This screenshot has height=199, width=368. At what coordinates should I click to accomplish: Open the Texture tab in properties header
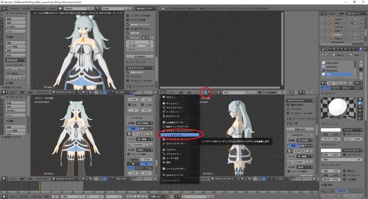365,49
